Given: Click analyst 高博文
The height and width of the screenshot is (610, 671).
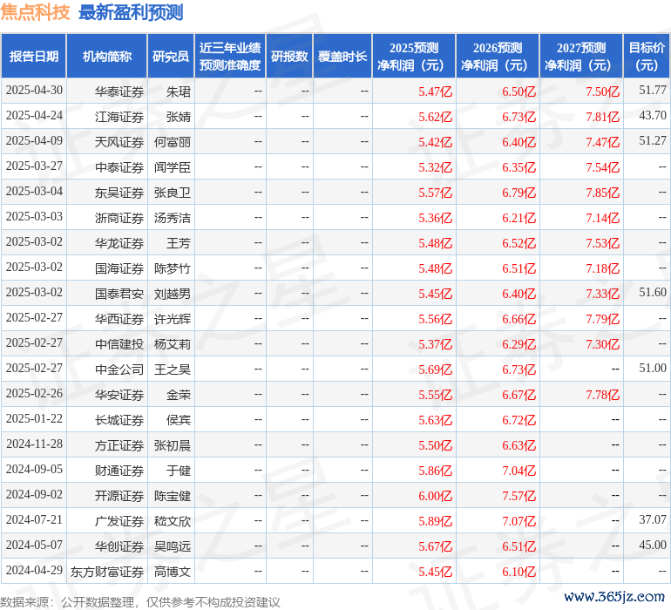Looking at the screenshot, I should click(173, 572).
